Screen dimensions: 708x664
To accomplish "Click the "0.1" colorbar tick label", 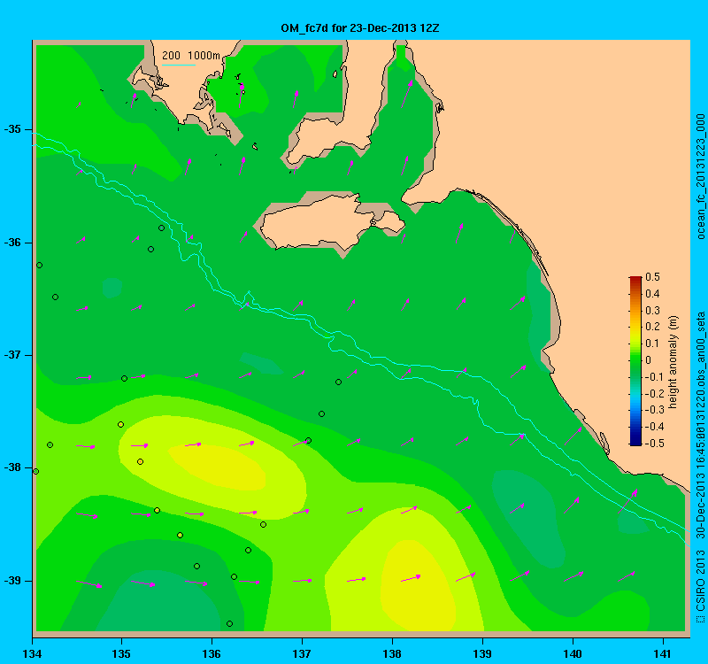I will click(x=652, y=344).
